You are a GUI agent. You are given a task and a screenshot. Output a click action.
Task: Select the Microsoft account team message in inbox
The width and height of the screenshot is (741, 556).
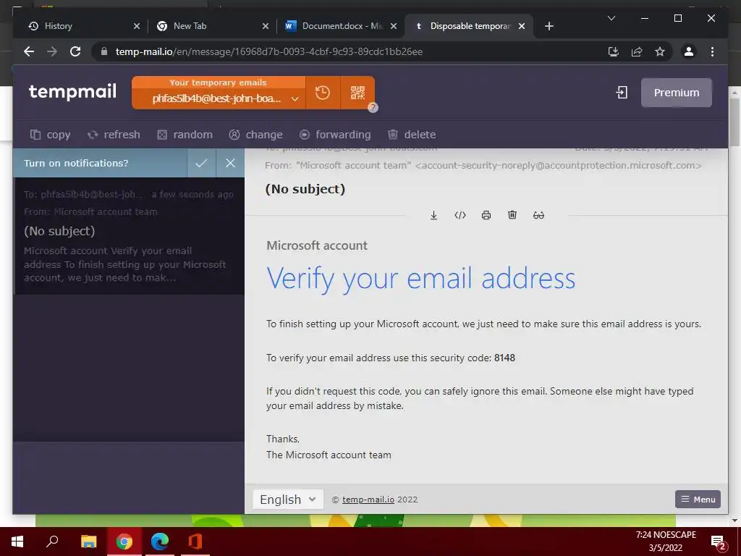tap(129, 236)
